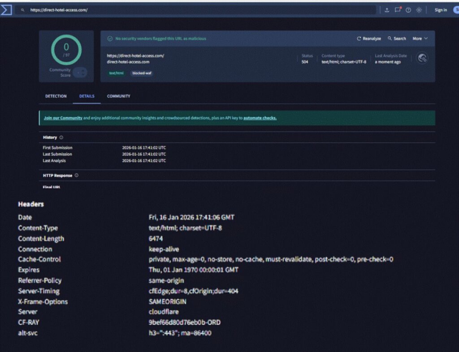Open the Join our Community link

tap(63, 118)
